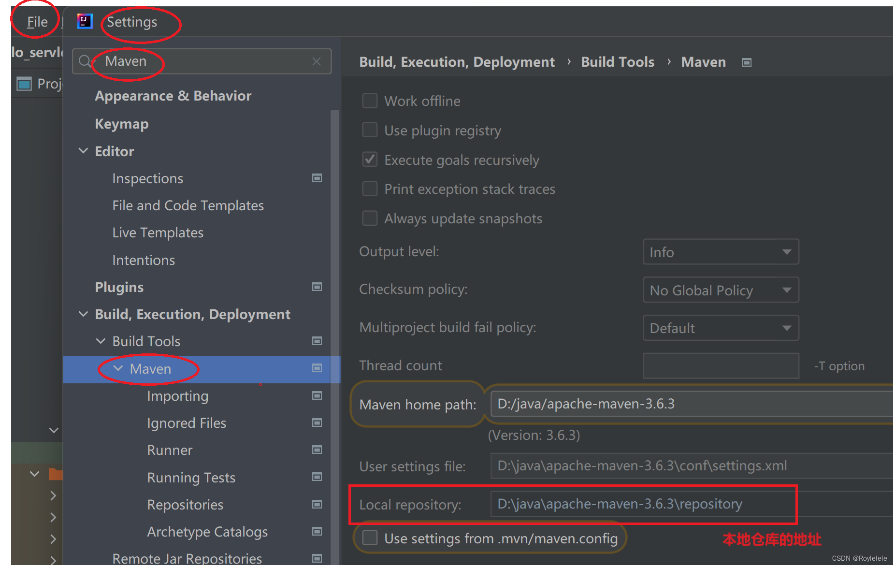The width and height of the screenshot is (895, 567).
Task: Open Ignored Files under Maven
Action: 187,423
